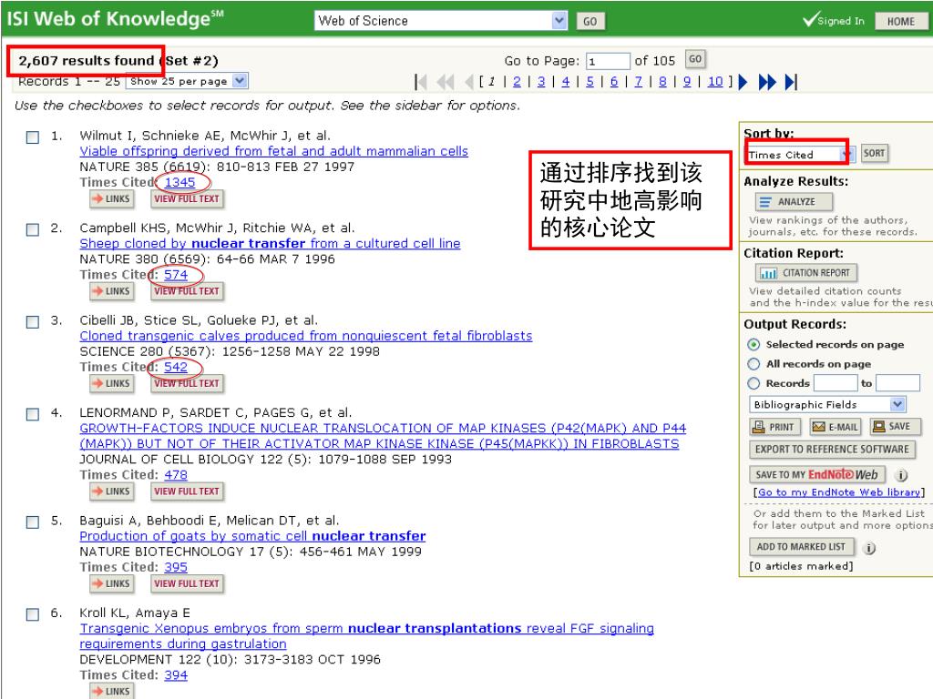
Task: Open the 'Show 25 per page' dropdown
Action: 187,81
